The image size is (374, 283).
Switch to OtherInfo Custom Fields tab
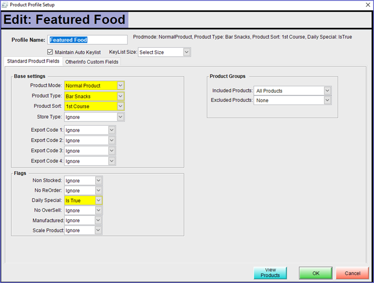[92, 62]
